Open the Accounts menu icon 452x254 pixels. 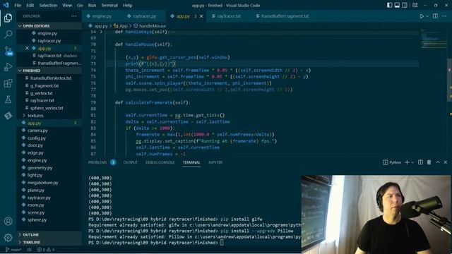(x=8, y=221)
